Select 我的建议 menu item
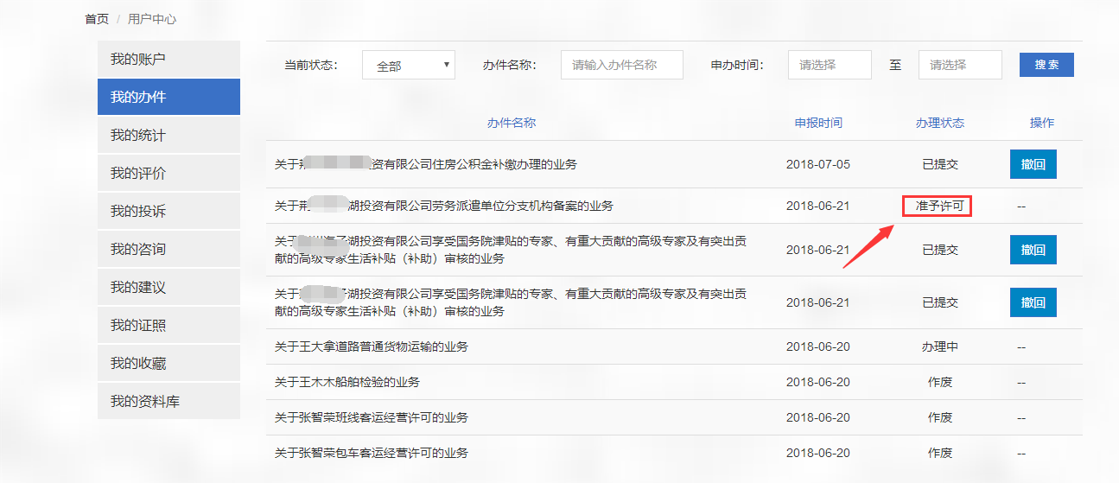Viewport: 1119px width, 483px height. [168, 288]
